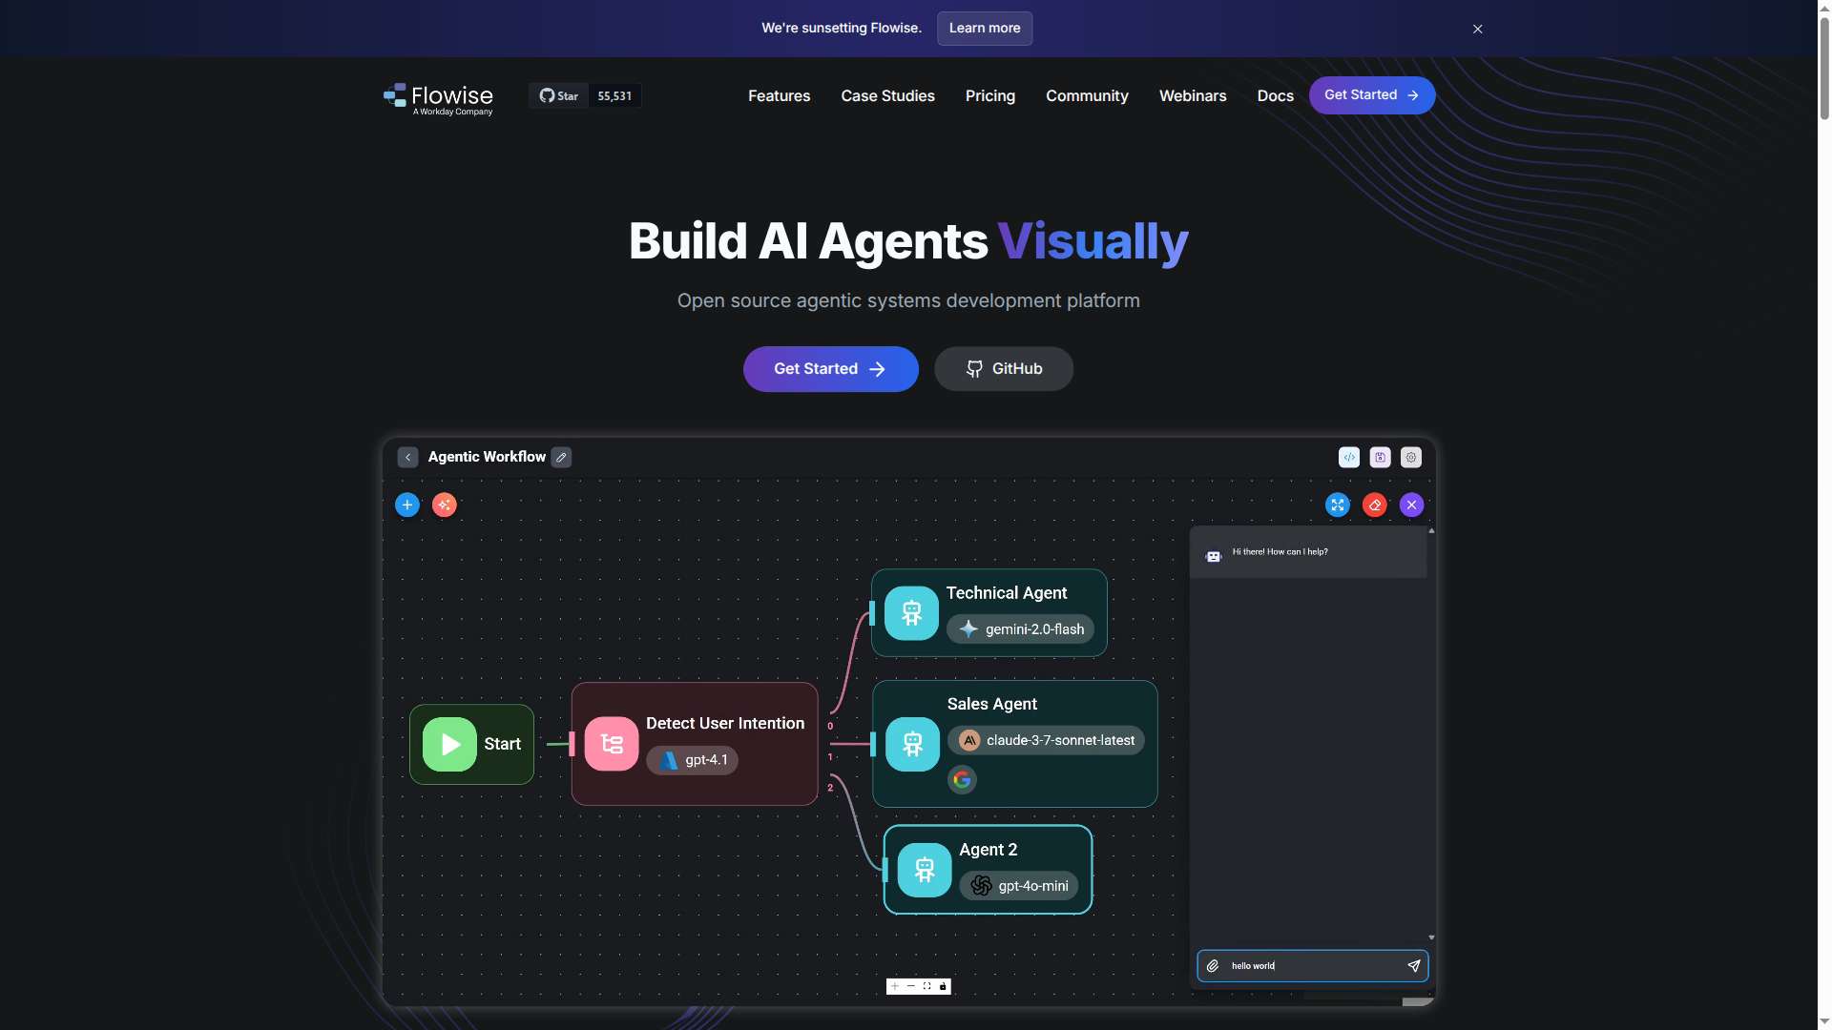The width and height of the screenshot is (1832, 1030).
Task: Click the chat input with hello world
Action: [x=1312, y=966]
